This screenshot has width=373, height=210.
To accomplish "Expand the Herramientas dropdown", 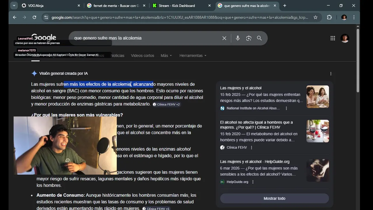I will (x=193, y=55).
